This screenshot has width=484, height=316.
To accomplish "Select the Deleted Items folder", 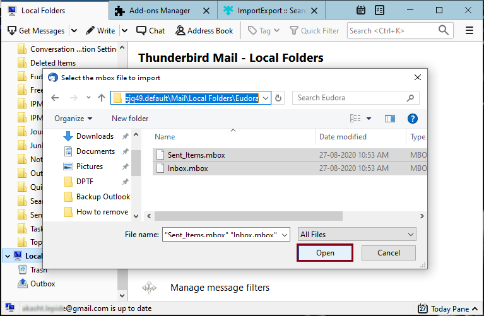I will (47, 62).
